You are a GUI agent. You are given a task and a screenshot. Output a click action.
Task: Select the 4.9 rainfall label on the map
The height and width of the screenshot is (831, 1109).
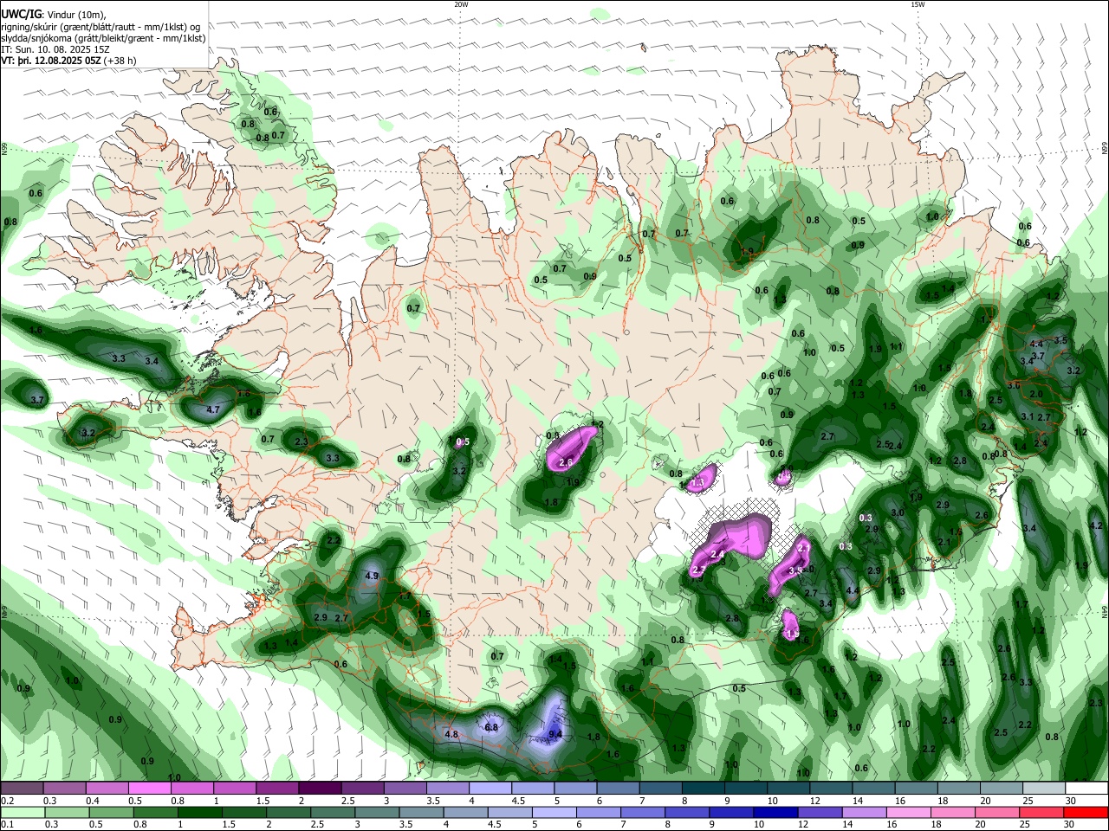point(373,576)
